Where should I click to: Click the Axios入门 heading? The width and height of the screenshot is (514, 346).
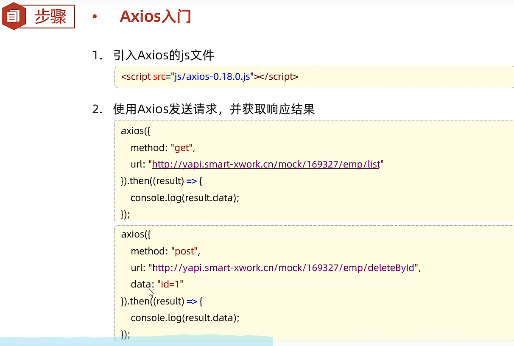click(x=155, y=17)
